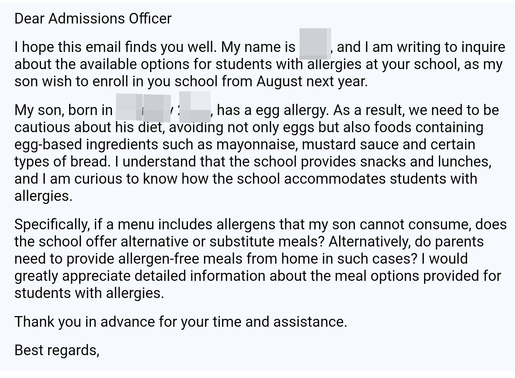Click the blurred birth date after "born in"
The image size is (515, 378).
163,107
